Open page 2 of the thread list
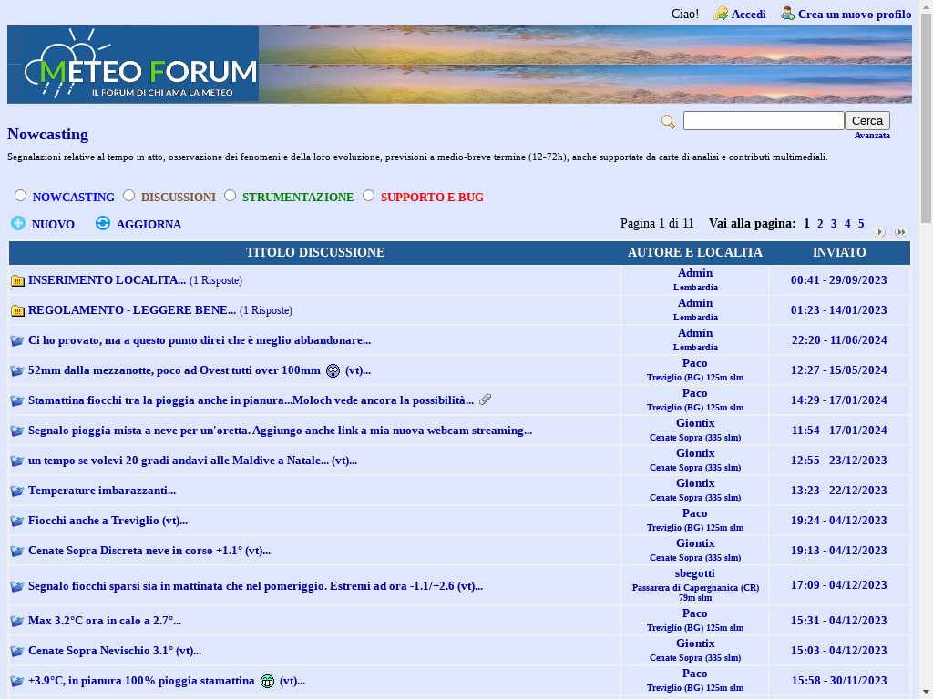The width and height of the screenshot is (933, 699). pyautogui.click(x=820, y=224)
